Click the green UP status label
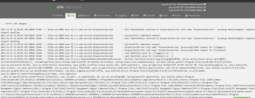 (x=53, y=7)
